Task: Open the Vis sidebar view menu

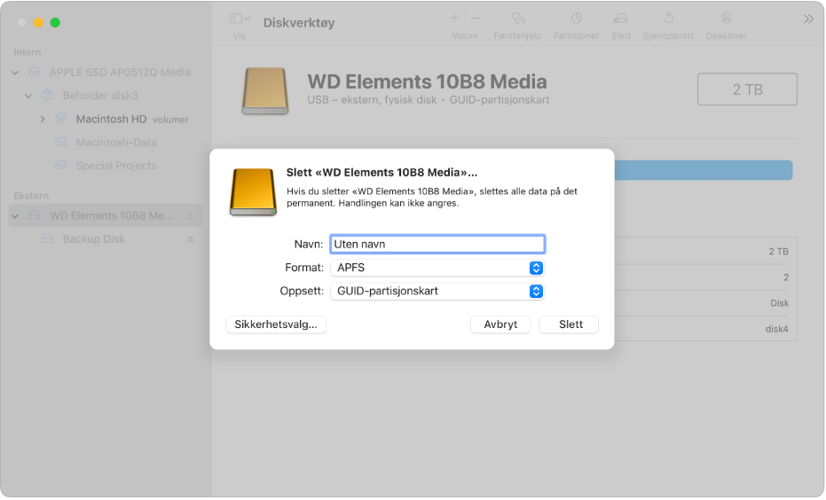Action: [x=240, y=19]
